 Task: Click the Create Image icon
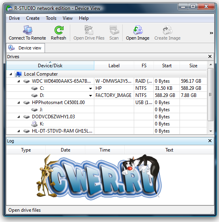(x=167, y=30)
